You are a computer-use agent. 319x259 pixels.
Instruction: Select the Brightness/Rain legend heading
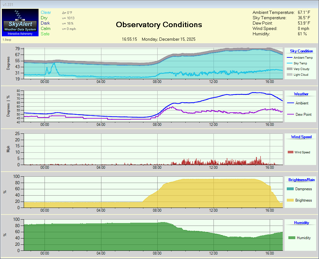pos(301,180)
